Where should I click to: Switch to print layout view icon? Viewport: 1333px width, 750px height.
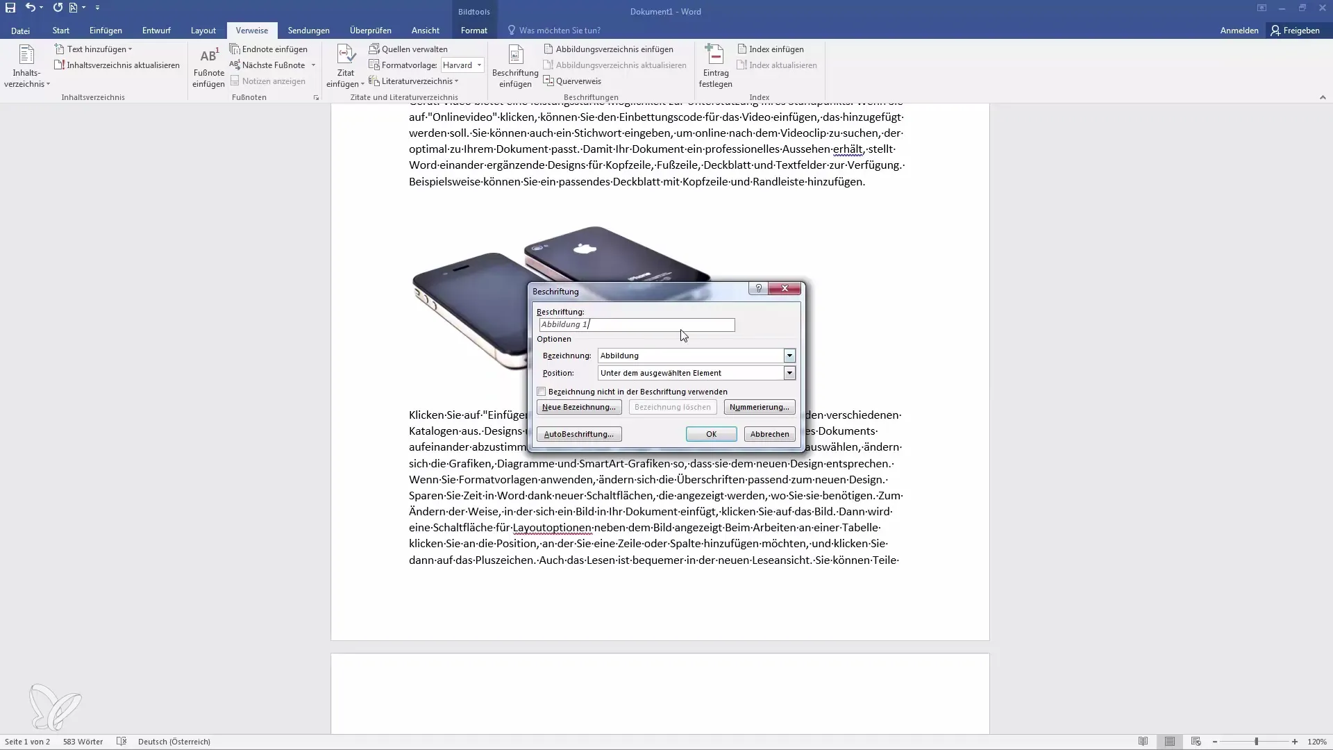[x=1170, y=742]
